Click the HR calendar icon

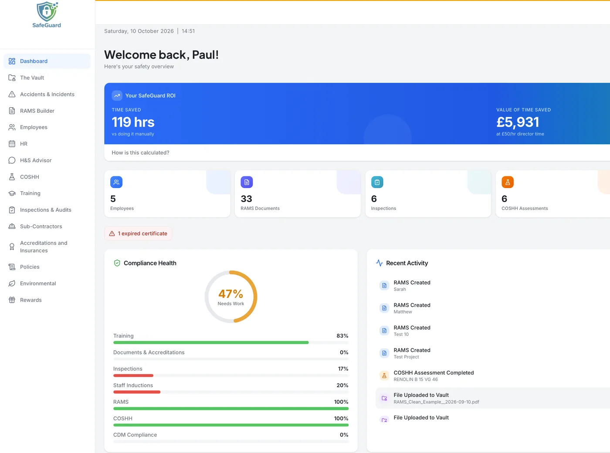coord(12,144)
